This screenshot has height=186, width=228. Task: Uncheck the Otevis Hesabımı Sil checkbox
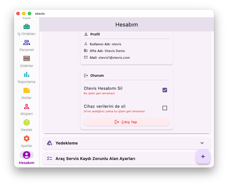tap(165, 90)
